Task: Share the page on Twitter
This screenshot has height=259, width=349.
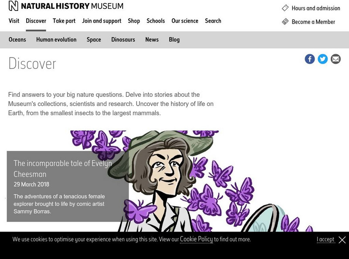Action: (322, 59)
